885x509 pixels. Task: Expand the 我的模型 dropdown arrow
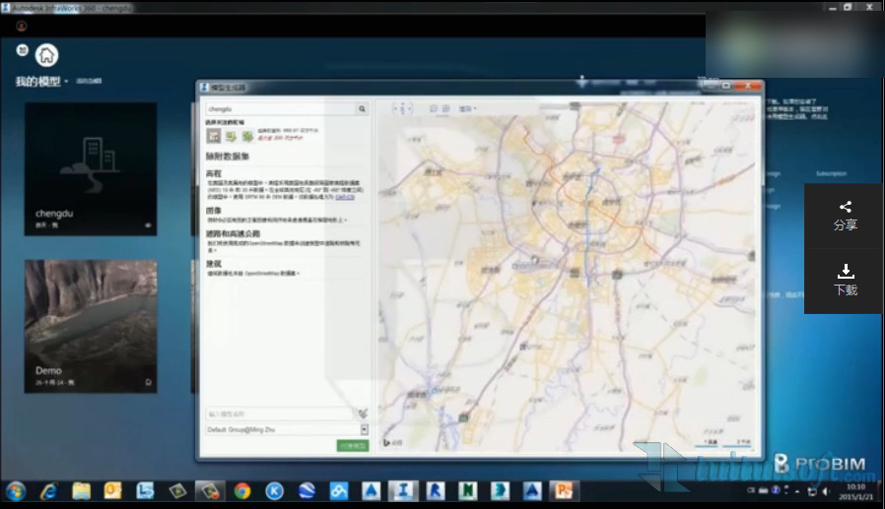click(66, 82)
